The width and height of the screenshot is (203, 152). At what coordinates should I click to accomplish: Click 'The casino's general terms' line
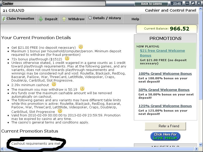50,122
